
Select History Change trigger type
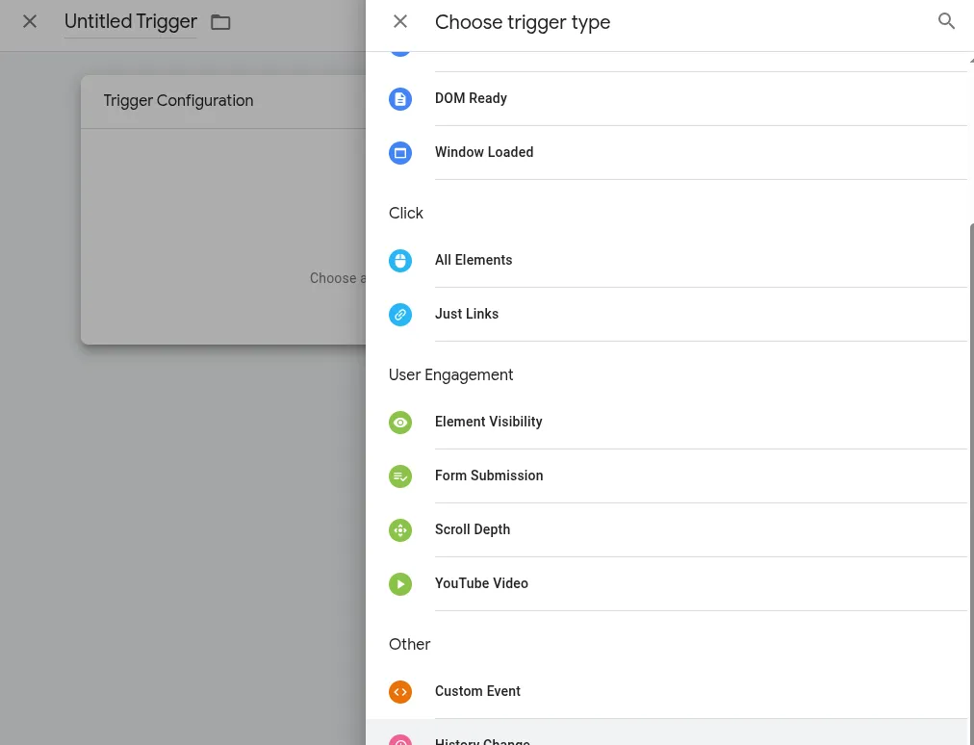(x=669, y=732)
